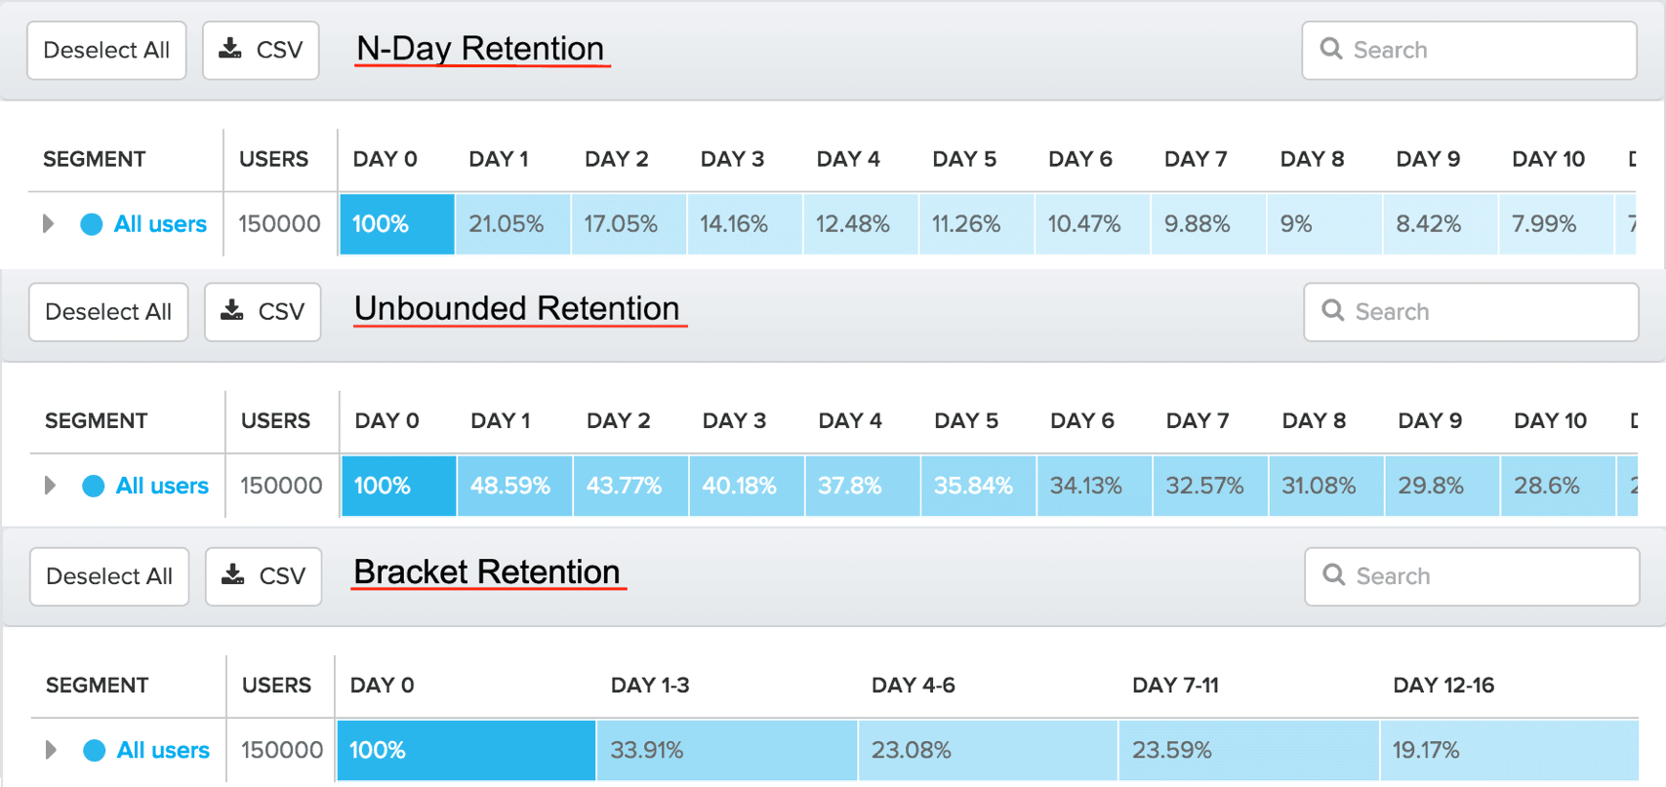Click Deselect All in the N-Day Retention panel

(x=106, y=50)
